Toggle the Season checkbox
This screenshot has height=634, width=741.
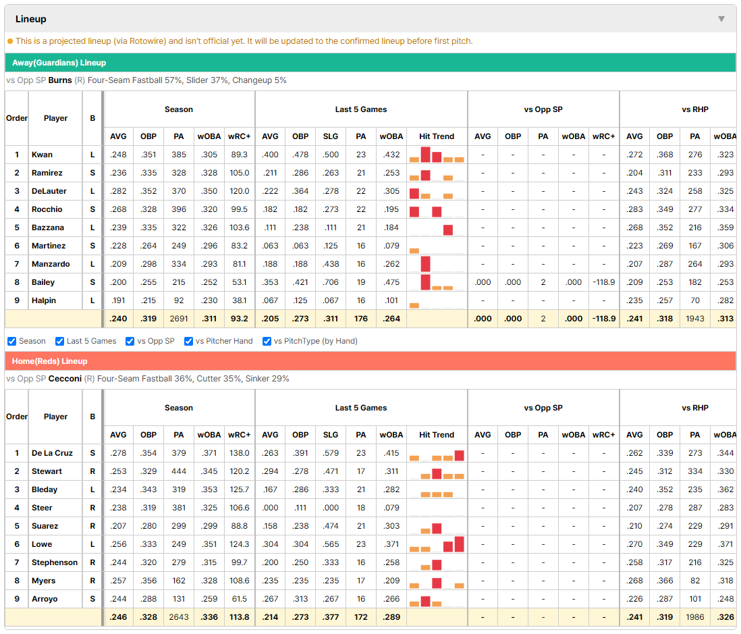pyautogui.click(x=12, y=342)
